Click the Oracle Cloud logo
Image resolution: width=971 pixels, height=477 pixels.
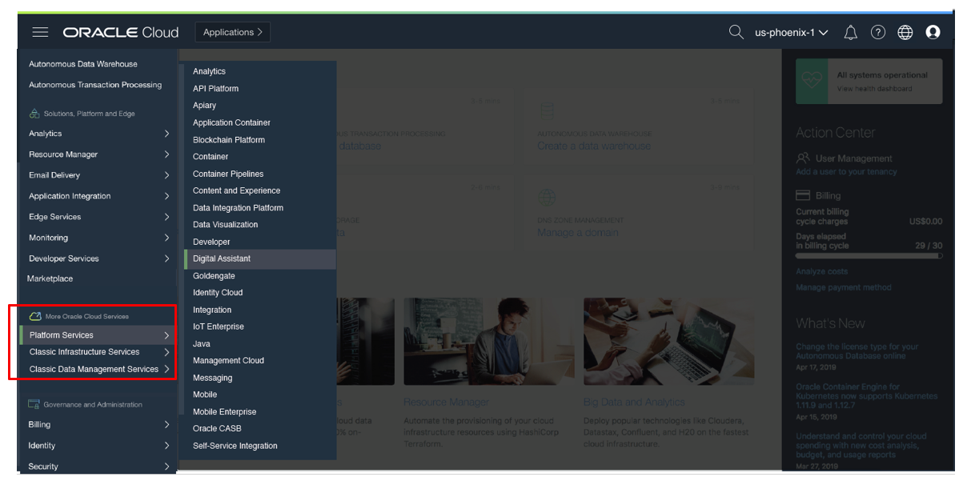pos(121,33)
